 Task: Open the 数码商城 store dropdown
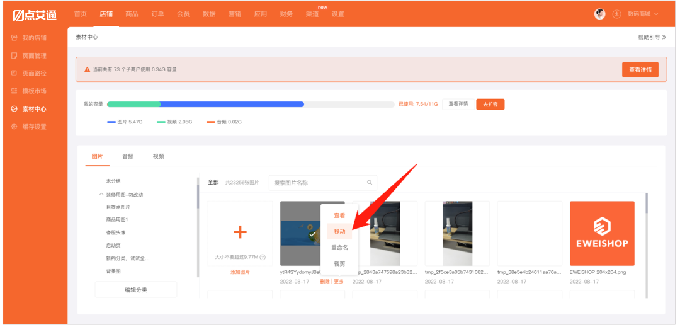643,14
